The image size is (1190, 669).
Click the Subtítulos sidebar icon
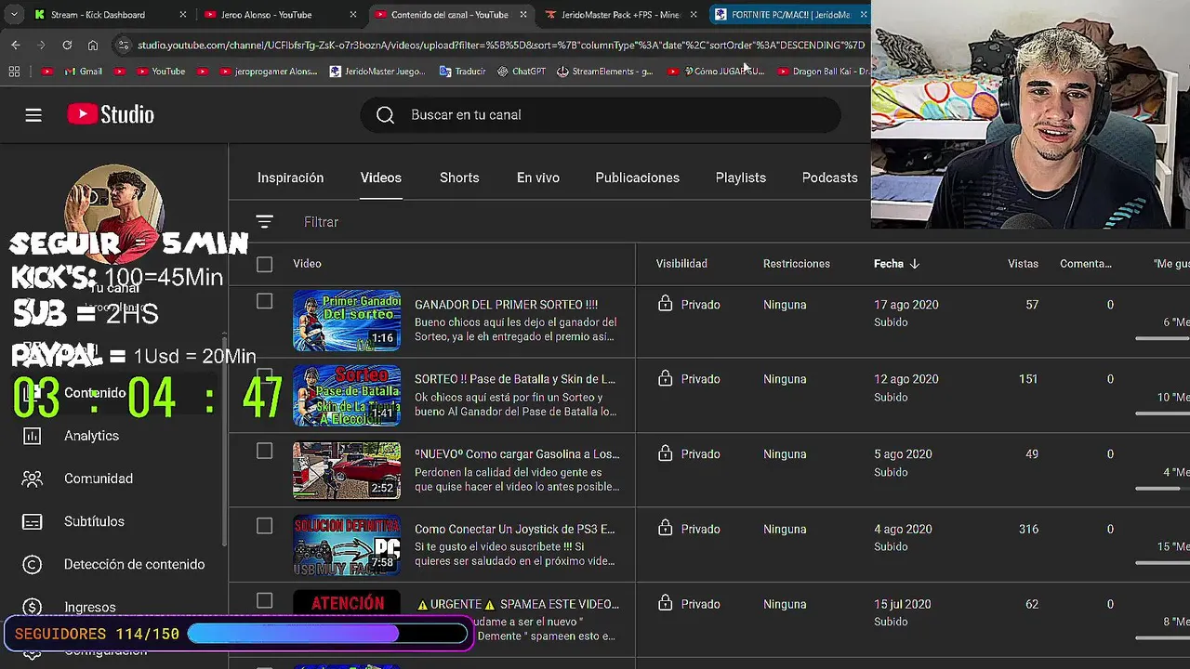(32, 521)
